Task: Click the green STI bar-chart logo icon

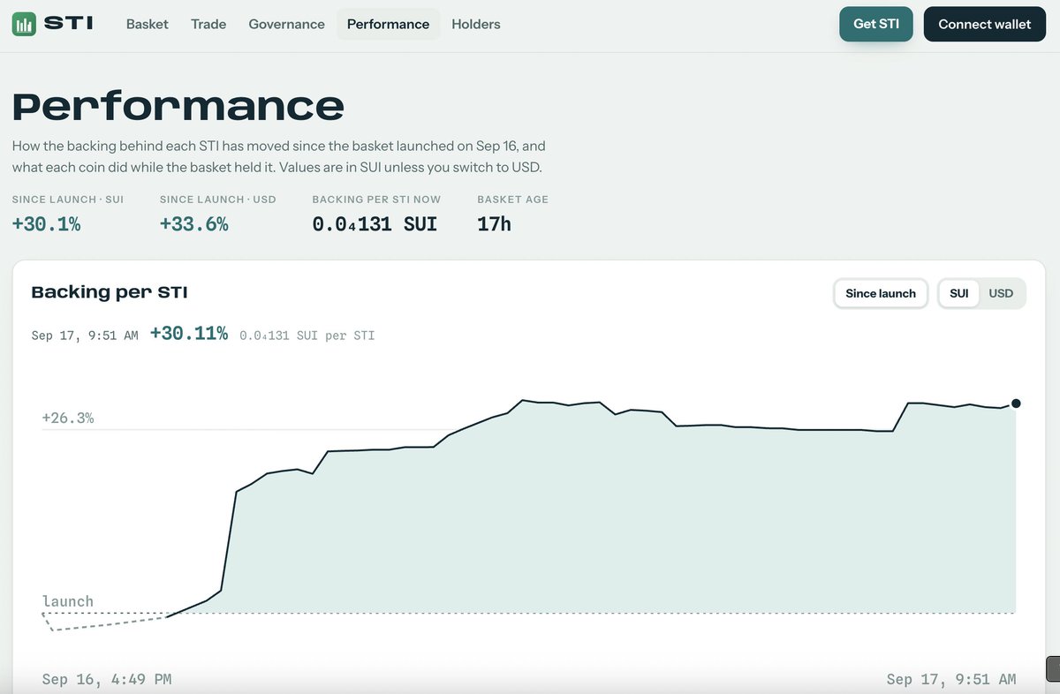Action: (x=24, y=24)
